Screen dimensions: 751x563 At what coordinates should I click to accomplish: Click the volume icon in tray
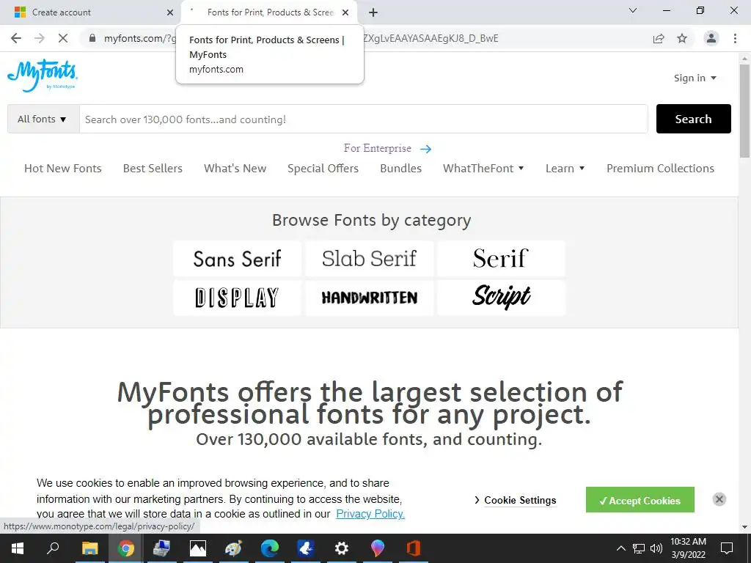click(656, 548)
